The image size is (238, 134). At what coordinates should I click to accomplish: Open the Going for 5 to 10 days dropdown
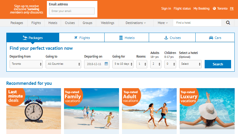coord(123,64)
